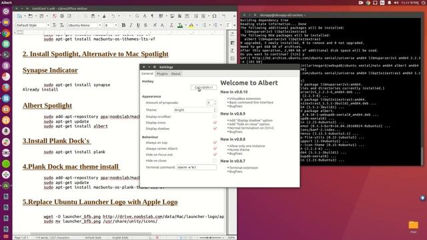Click the Terminal command input field

click(197, 167)
